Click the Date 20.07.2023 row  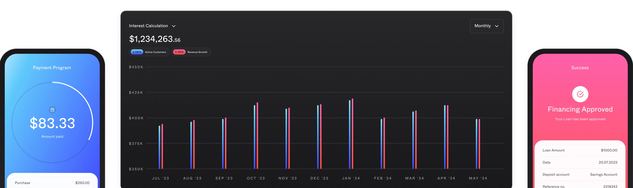click(580, 162)
